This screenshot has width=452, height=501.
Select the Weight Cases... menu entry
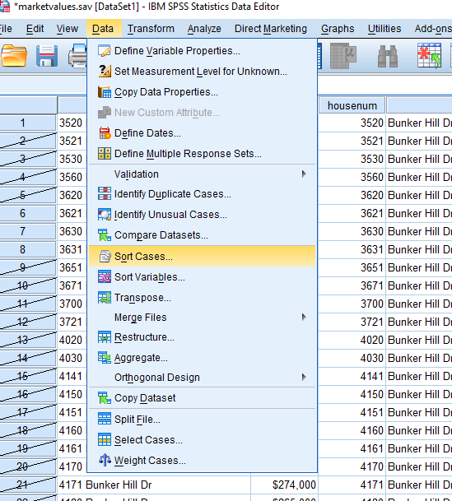pyautogui.click(x=202, y=461)
